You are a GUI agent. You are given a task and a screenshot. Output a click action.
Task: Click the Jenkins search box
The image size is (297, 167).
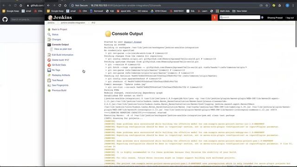point(239,17)
